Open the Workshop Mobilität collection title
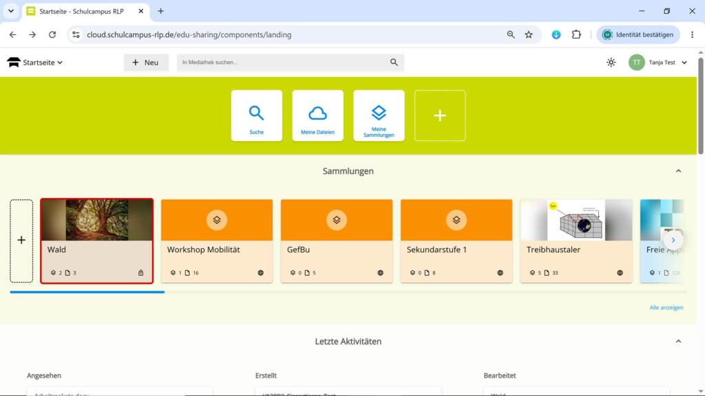The height and width of the screenshot is (396, 705). click(203, 250)
